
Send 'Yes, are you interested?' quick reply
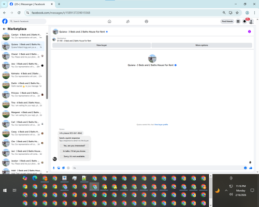pyautogui.click(x=74, y=146)
